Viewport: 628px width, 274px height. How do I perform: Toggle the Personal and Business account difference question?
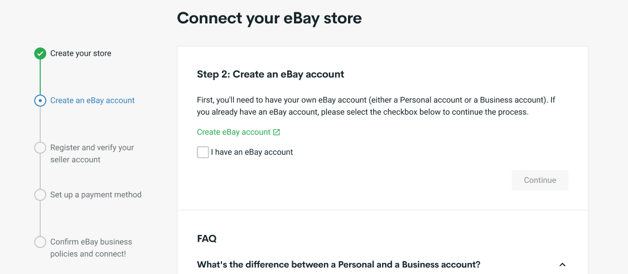click(x=339, y=265)
